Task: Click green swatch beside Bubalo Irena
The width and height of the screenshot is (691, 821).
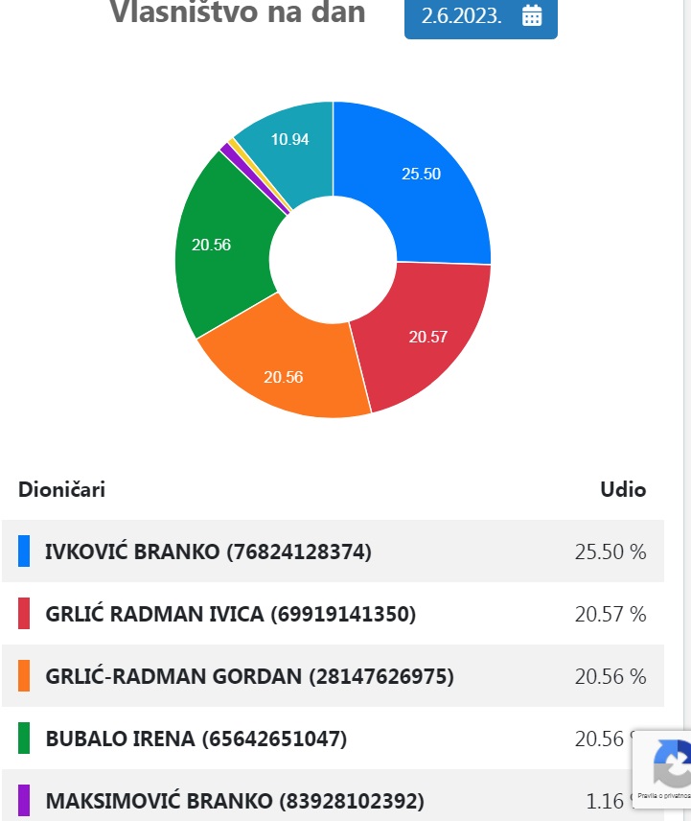Action: point(24,739)
